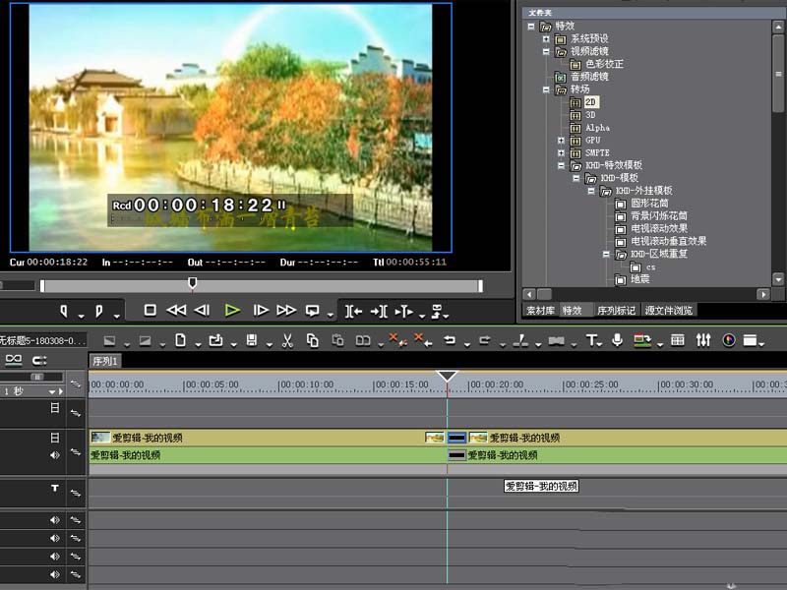Click the preview position slider handle
787x590 pixels.
[x=192, y=283]
